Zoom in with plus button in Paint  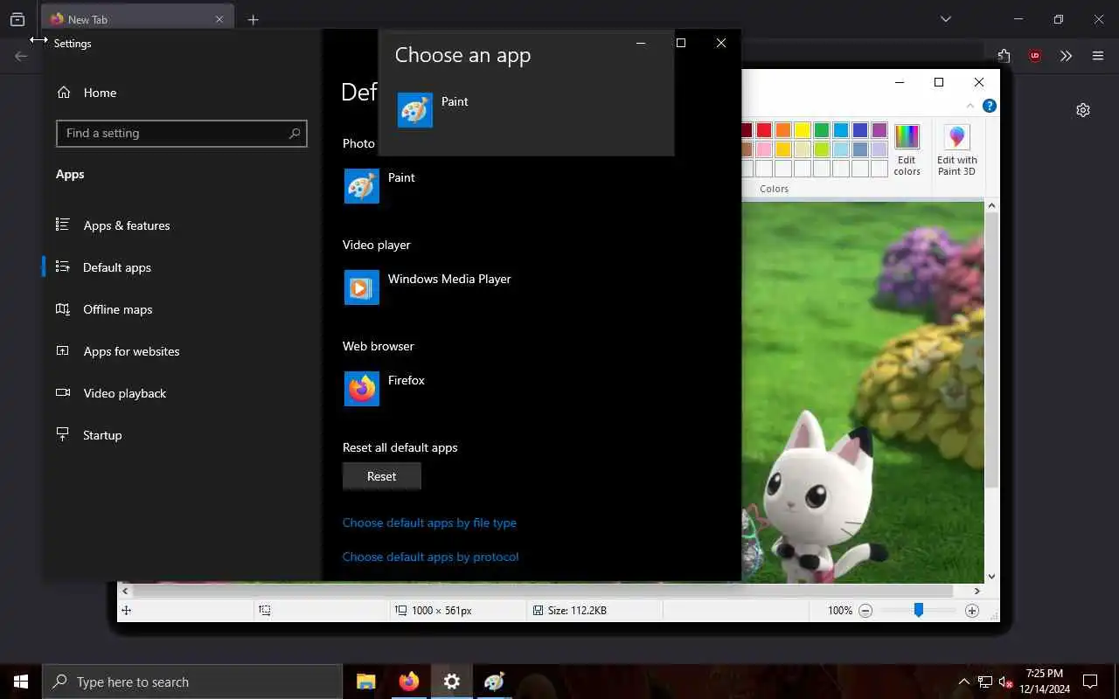tap(972, 611)
